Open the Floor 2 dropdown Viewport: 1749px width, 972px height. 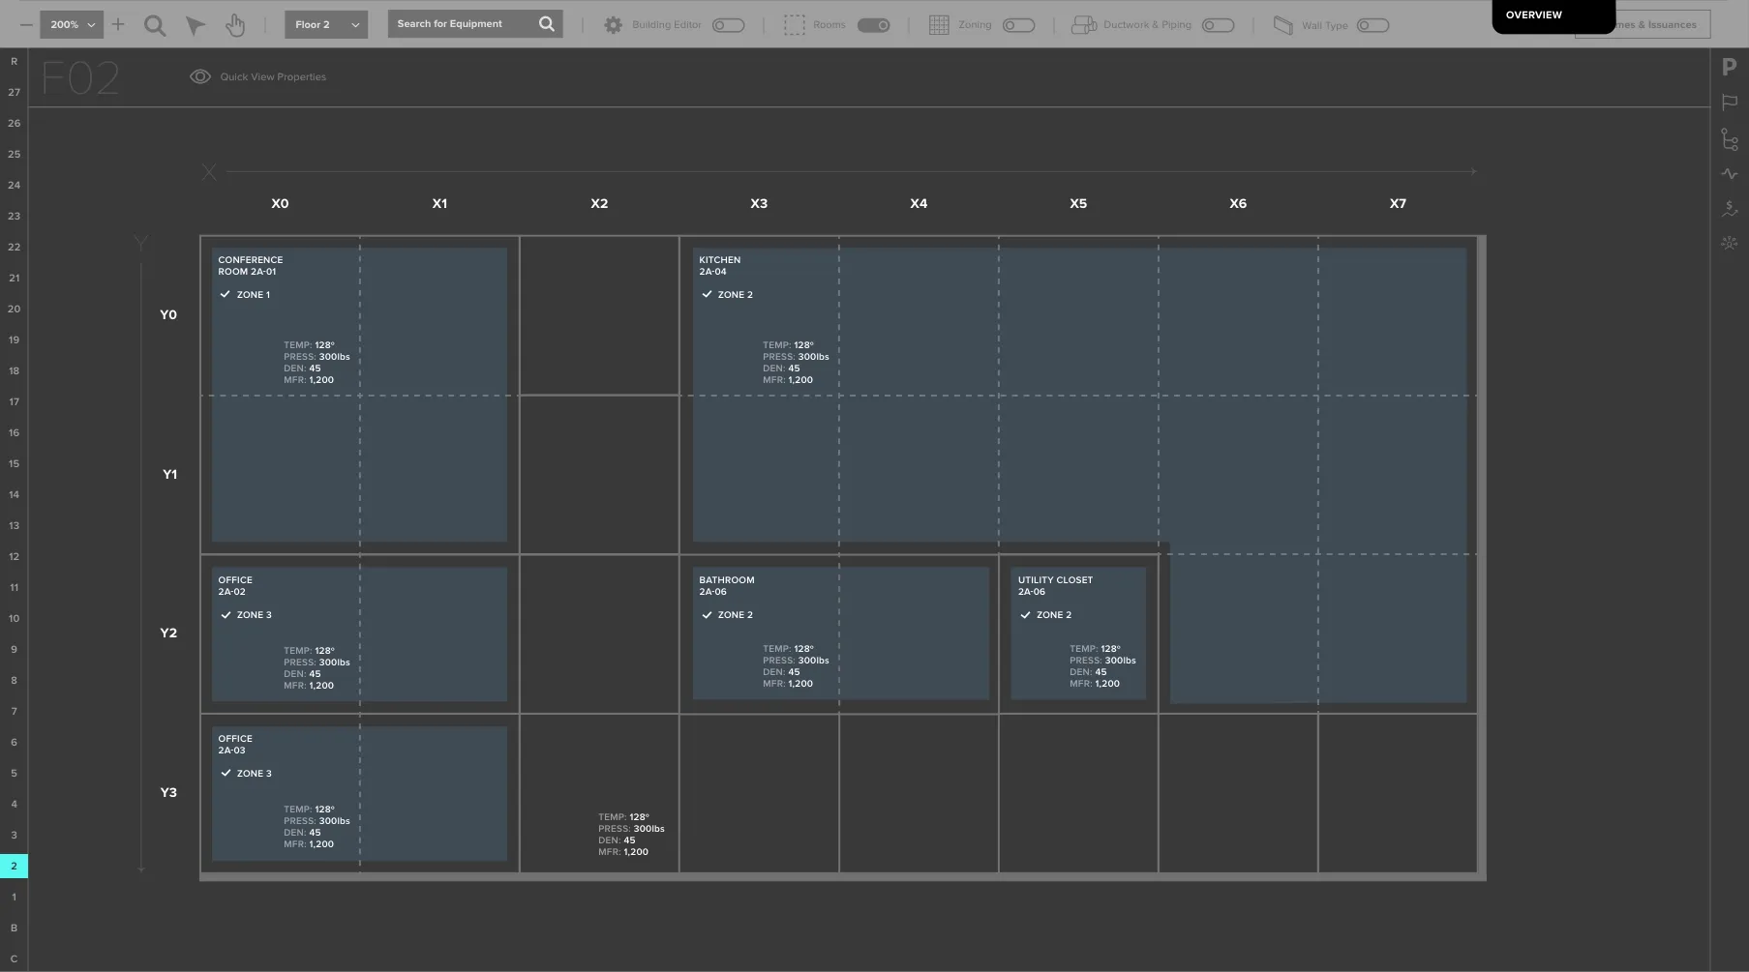coord(326,24)
